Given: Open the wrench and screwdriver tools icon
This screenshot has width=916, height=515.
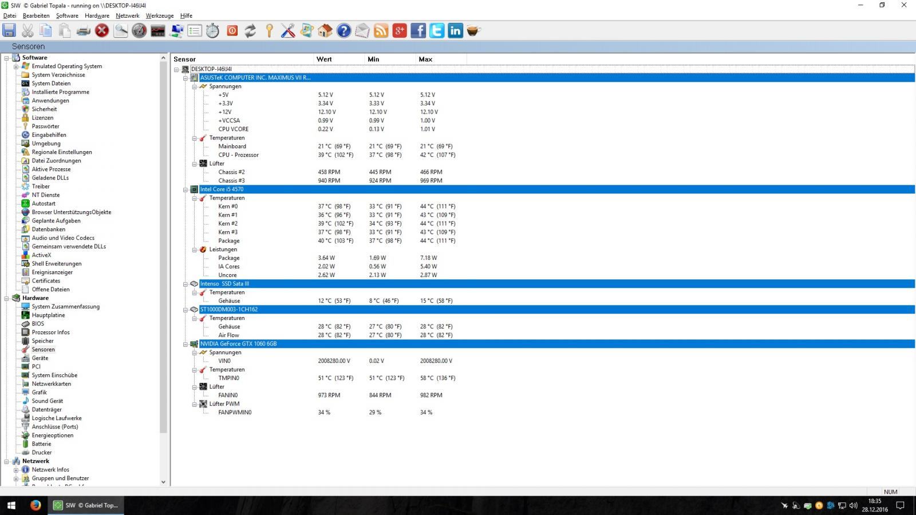Looking at the screenshot, I should coord(288,31).
